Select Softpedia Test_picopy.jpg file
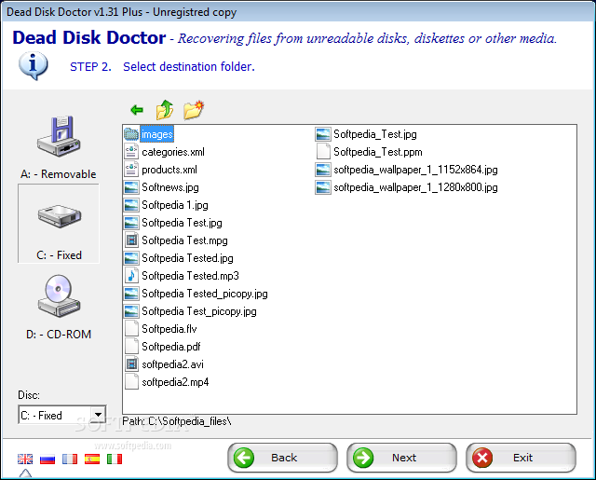This screenshot has width=596, height=480. coord(198,311)
